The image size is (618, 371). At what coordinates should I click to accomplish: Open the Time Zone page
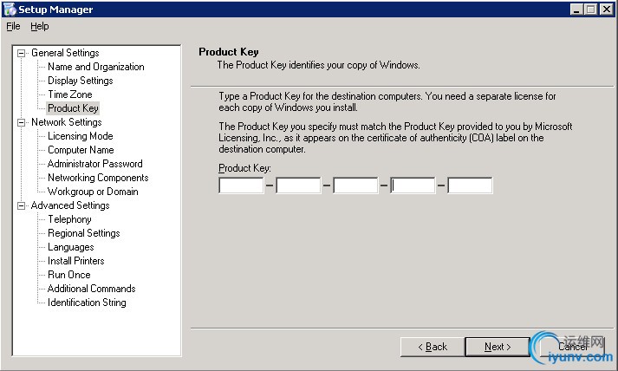[x=69, y=94]
